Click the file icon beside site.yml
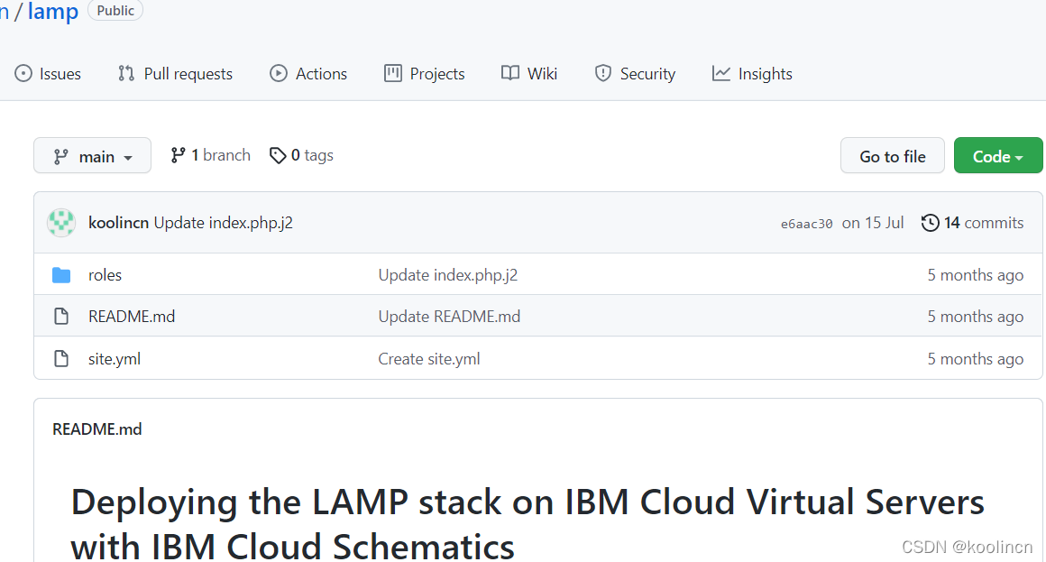Screen dimensions: 1046x562 (61, 359)
